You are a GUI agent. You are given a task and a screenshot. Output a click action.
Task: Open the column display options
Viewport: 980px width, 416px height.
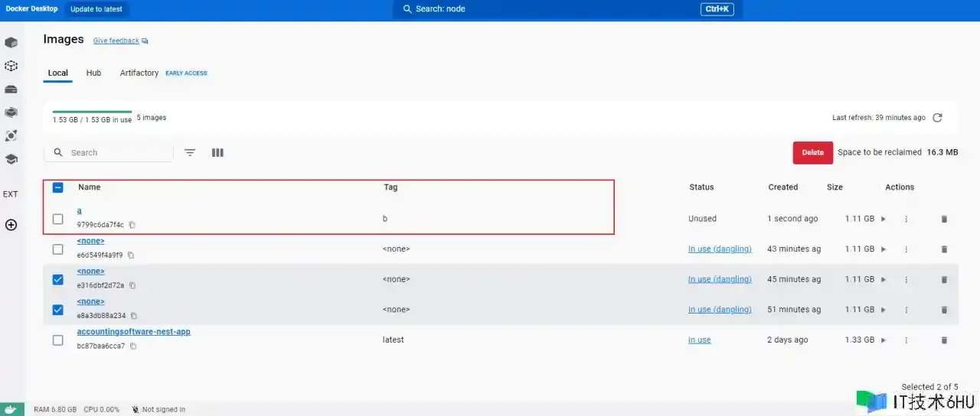pos(217,153)
